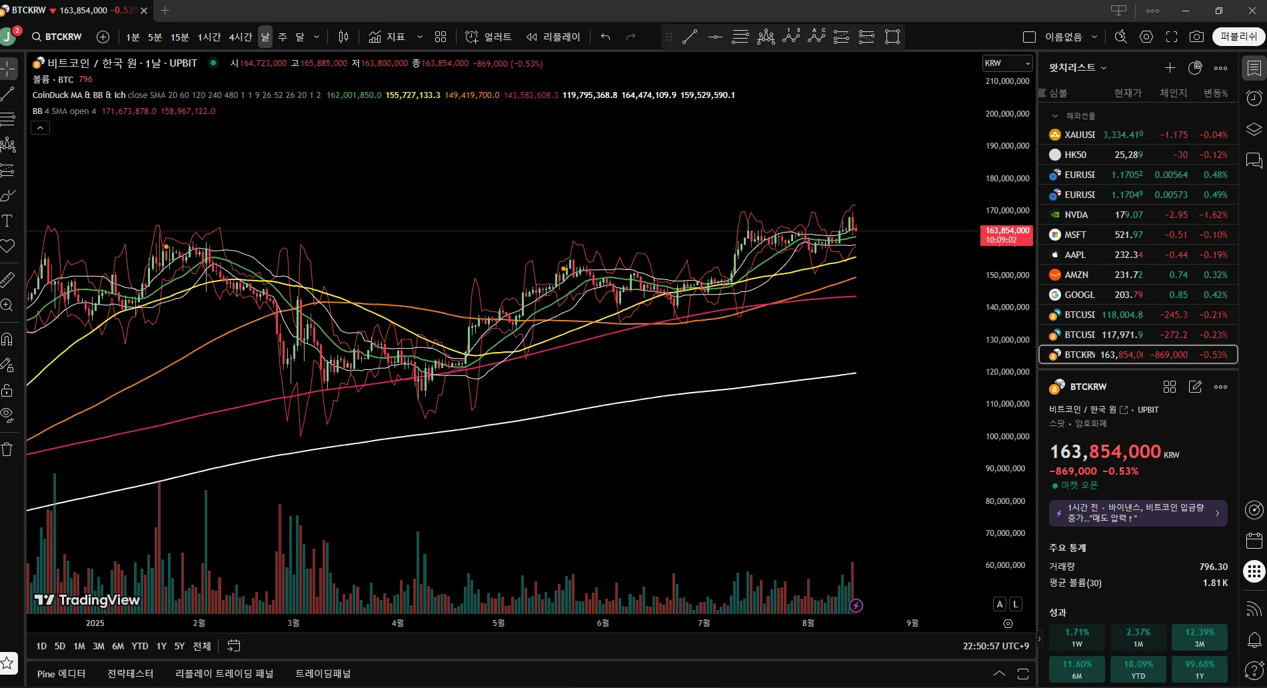Pick the horizontal line tool in floating drawing bar

715,37
